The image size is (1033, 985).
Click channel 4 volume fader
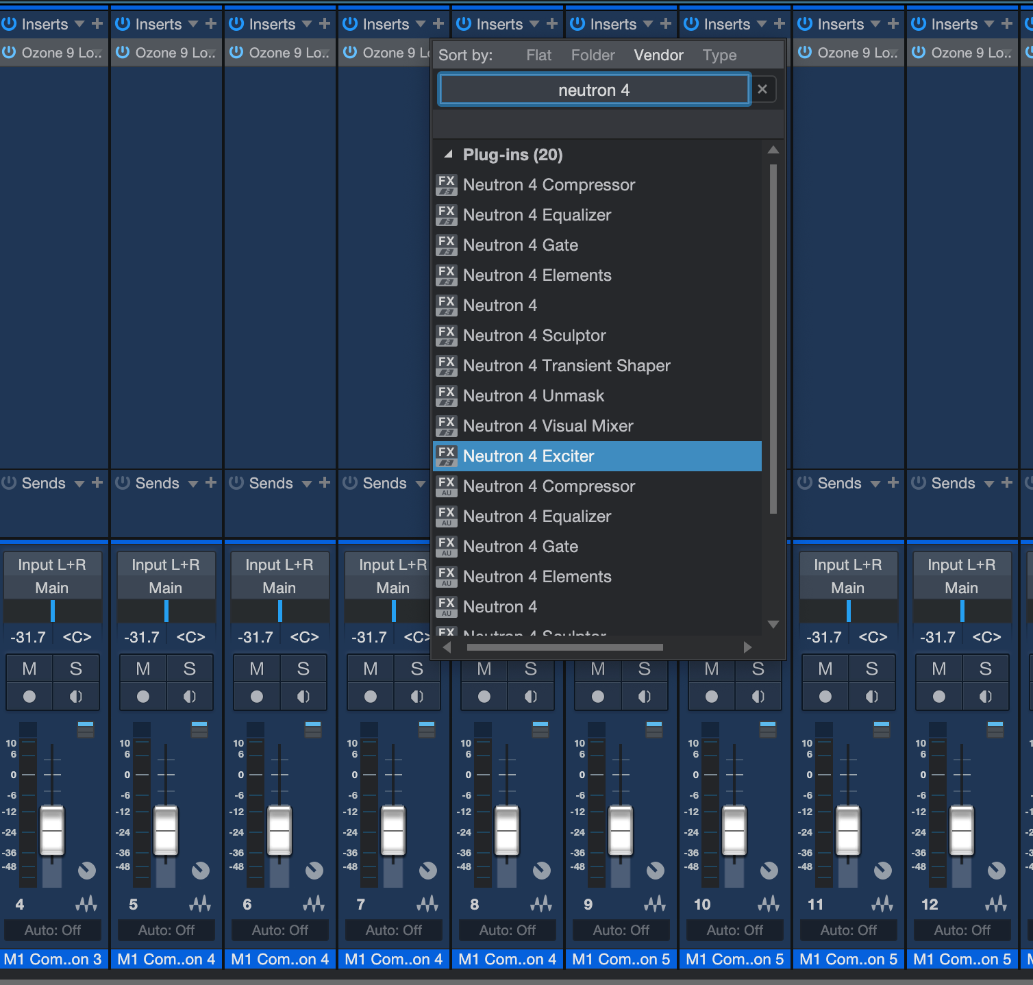pos(52,831)
